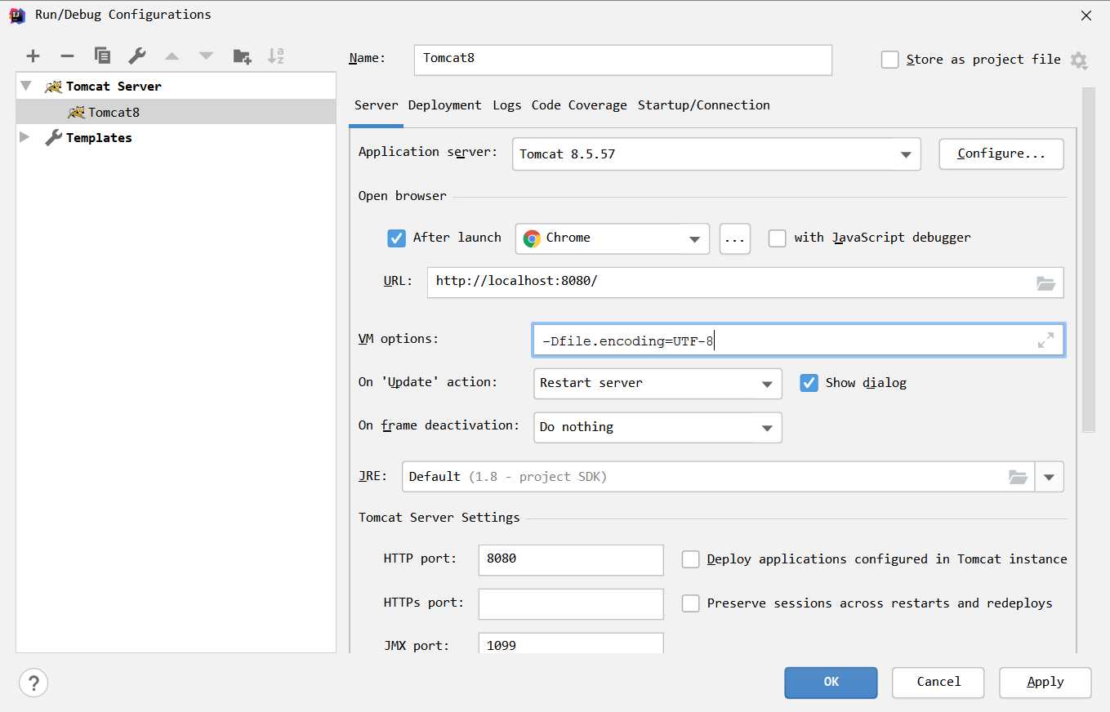Viewport: 1110px width, 712px height.
Task: Open the Chrome browser dropdown
Action: coord(612,238)
